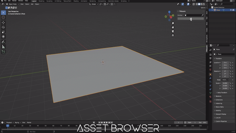
Task: Click the blank TRBassets button under Emitter
Action: coord(191,19)
